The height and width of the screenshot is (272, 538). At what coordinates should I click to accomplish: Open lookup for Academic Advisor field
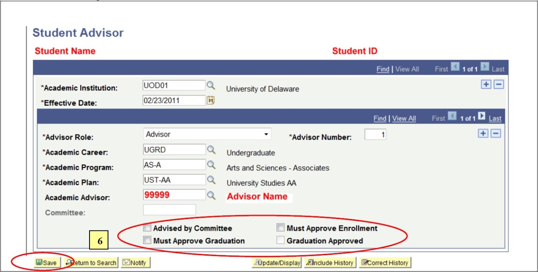(211, 195)
